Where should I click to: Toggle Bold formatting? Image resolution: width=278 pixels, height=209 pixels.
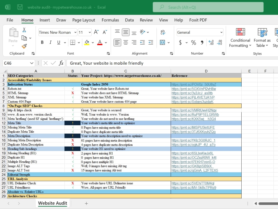pos(42,42)
